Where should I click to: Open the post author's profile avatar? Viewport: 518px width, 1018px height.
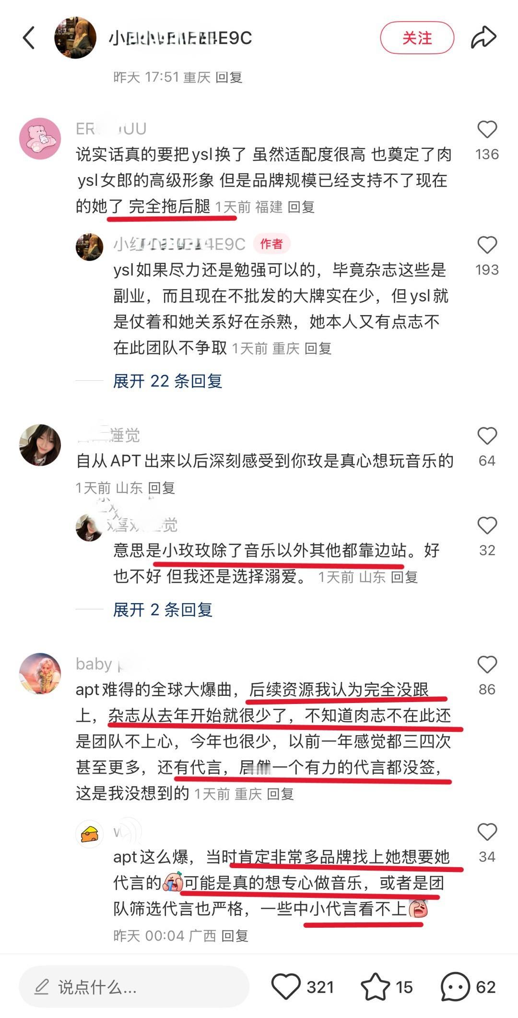(75, 38)
